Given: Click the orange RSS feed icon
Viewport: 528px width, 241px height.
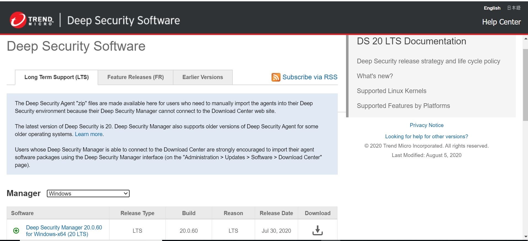Looking at the screenshot, I should [x=276, y=77].
